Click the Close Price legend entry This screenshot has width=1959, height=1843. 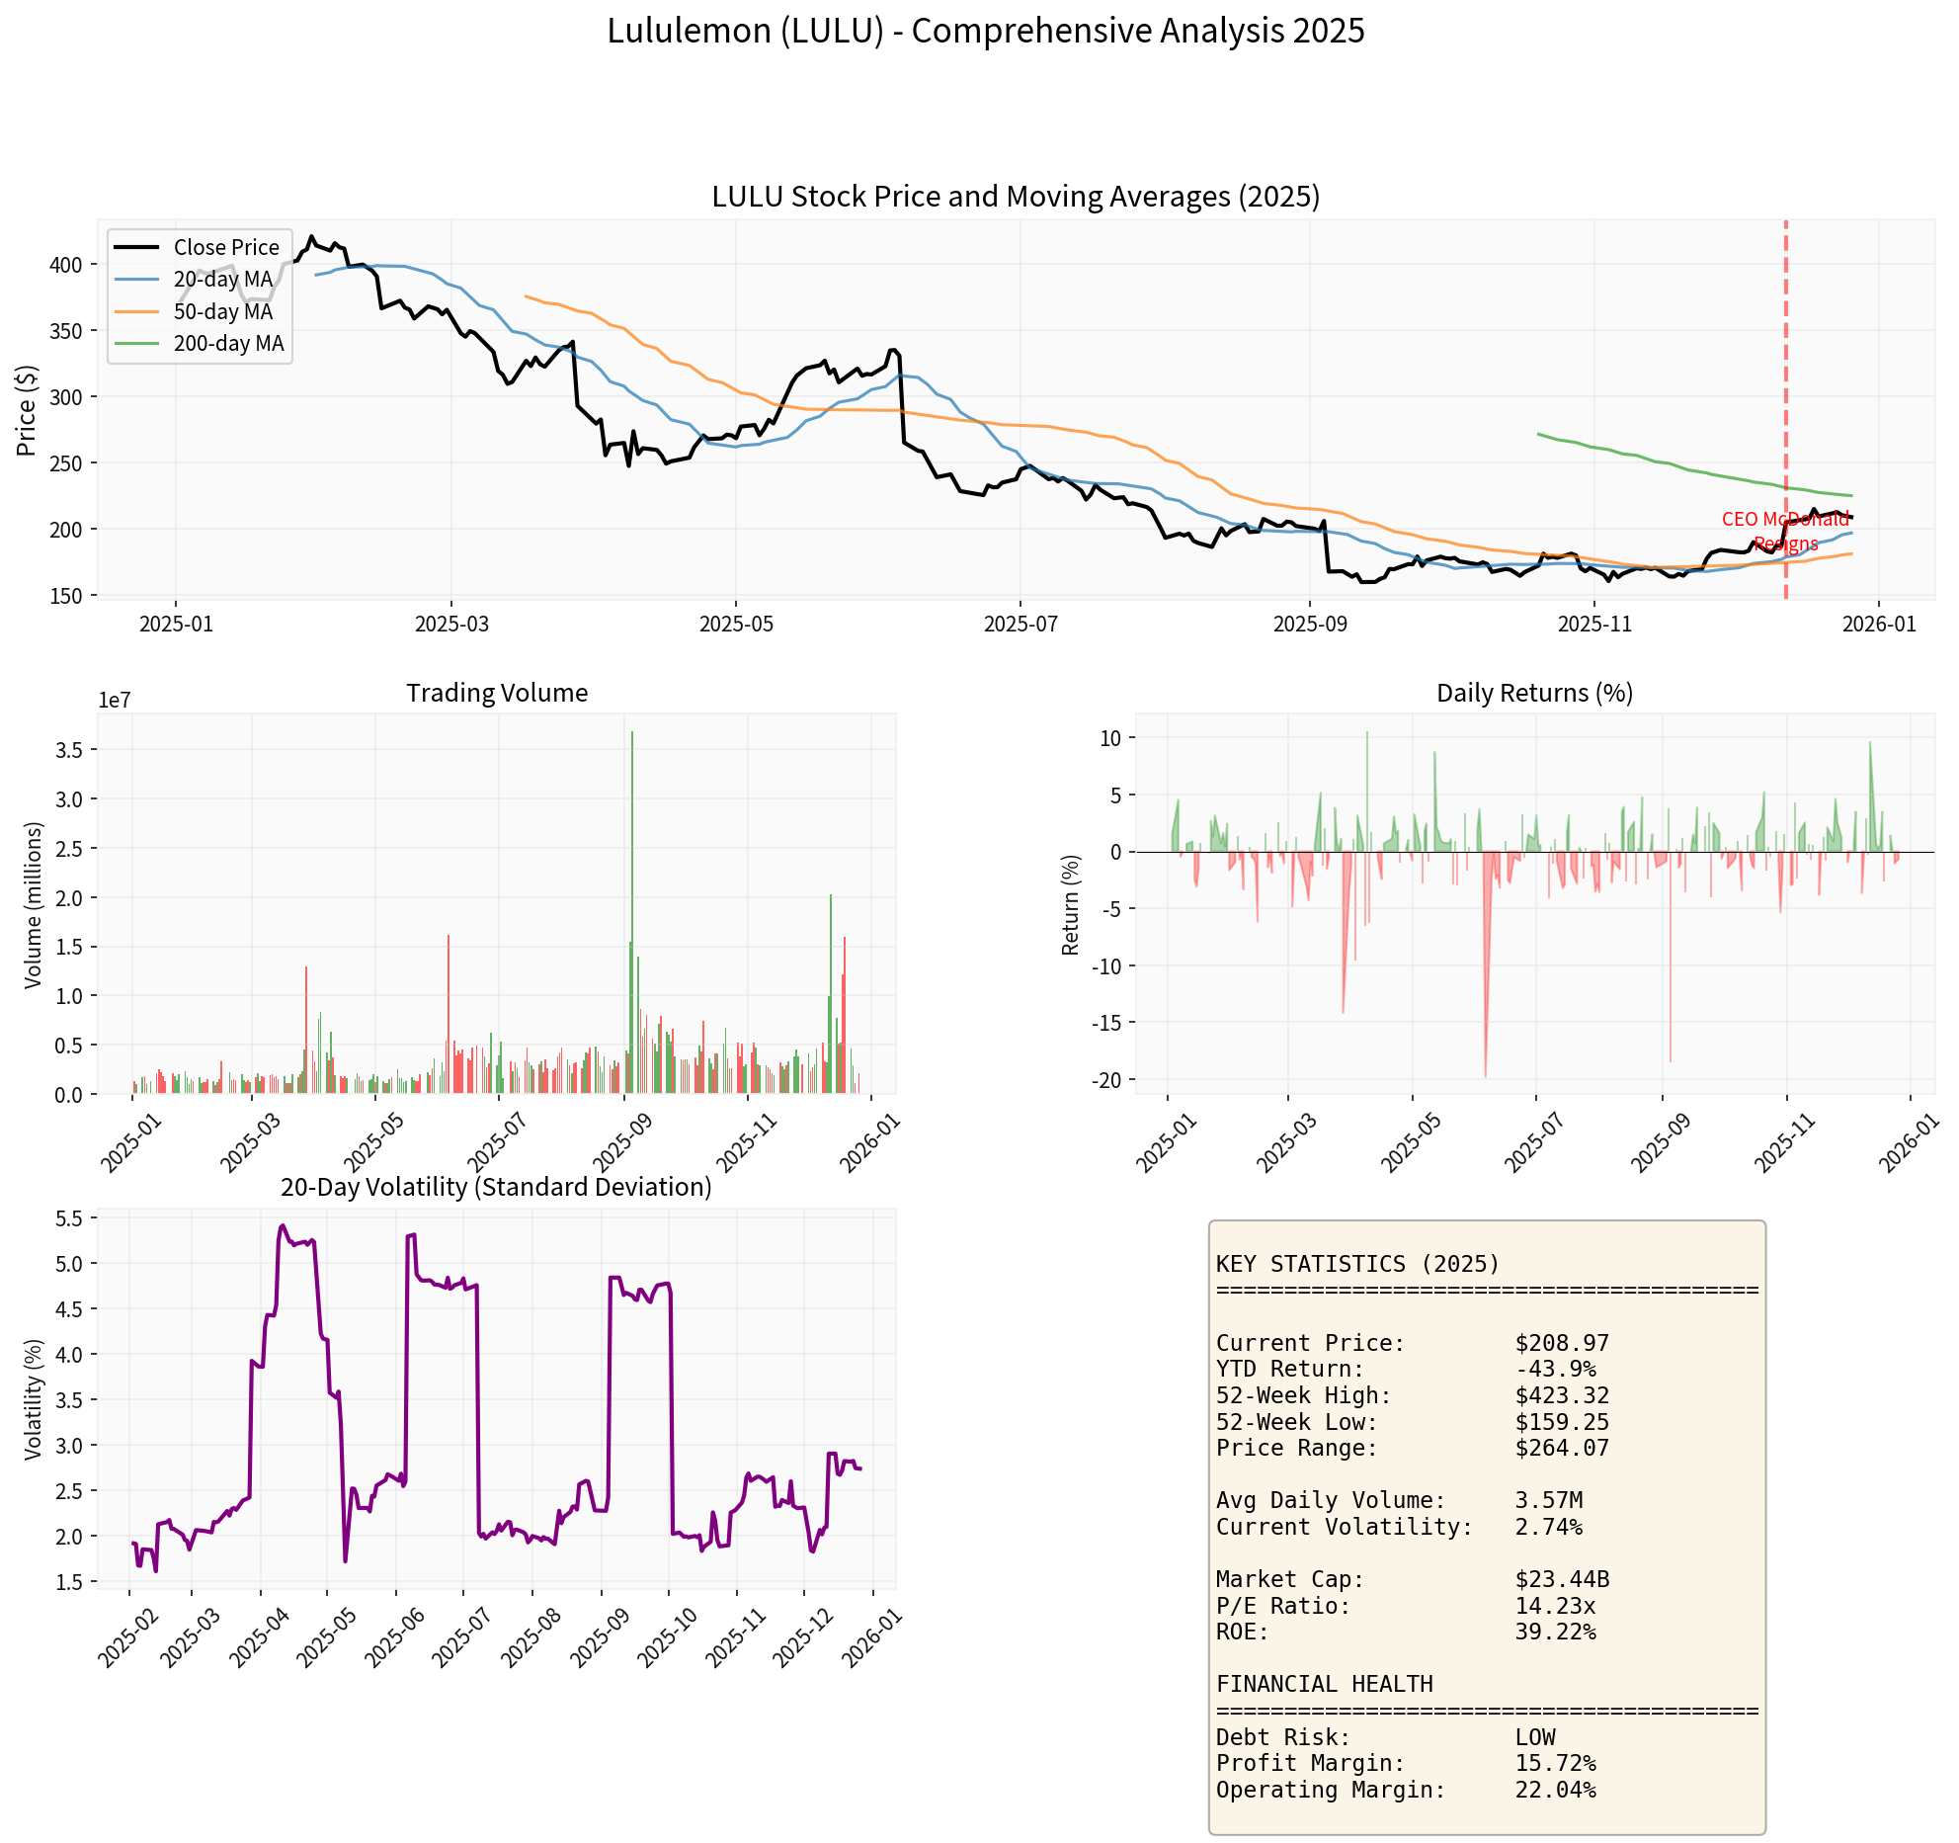(226, 247)
